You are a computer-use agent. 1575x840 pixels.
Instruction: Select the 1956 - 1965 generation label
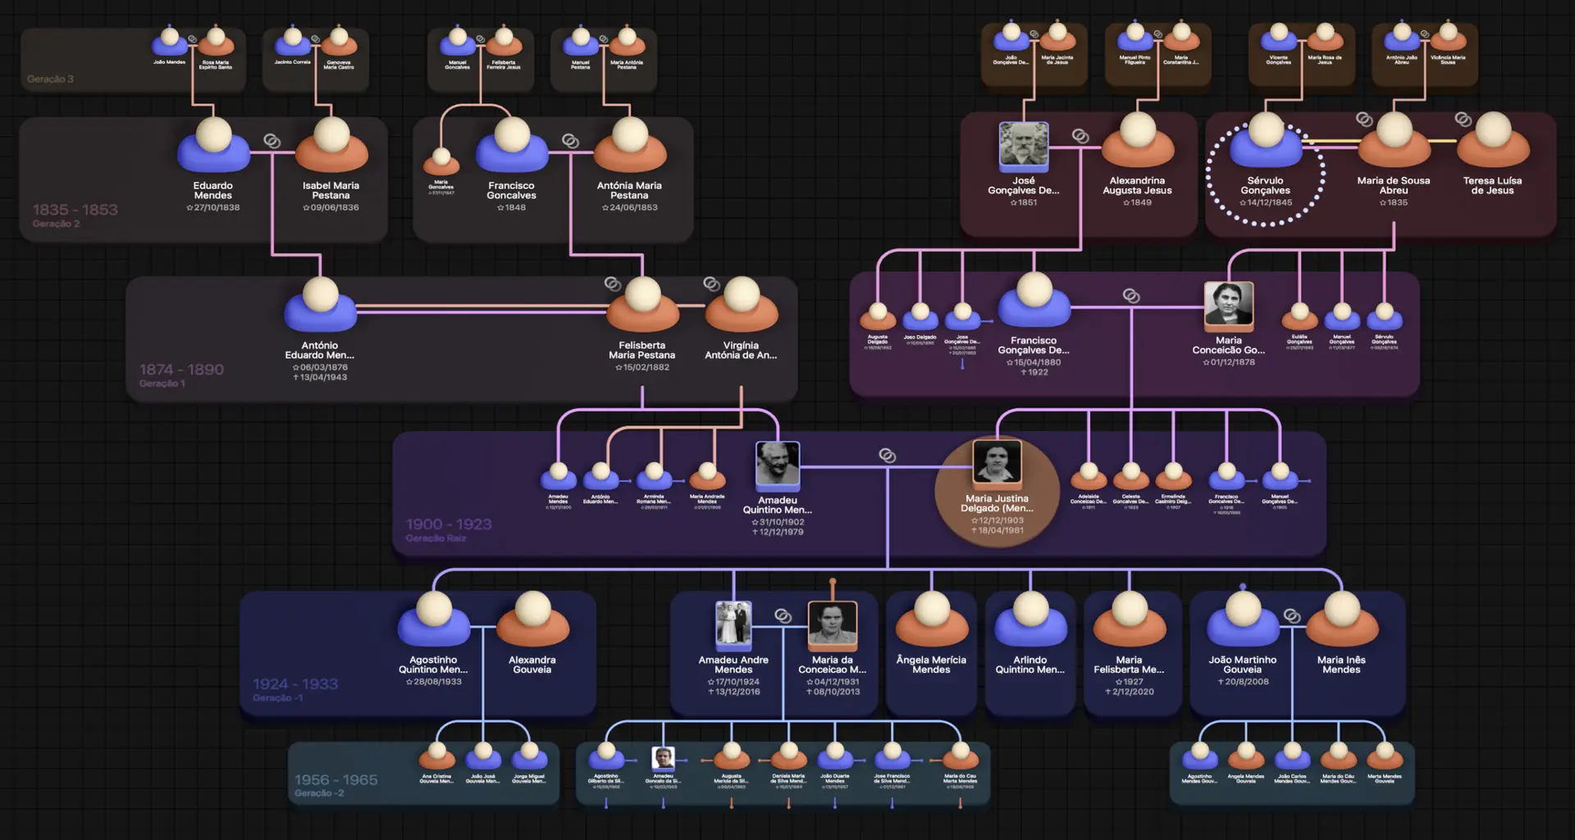point(336,780)
